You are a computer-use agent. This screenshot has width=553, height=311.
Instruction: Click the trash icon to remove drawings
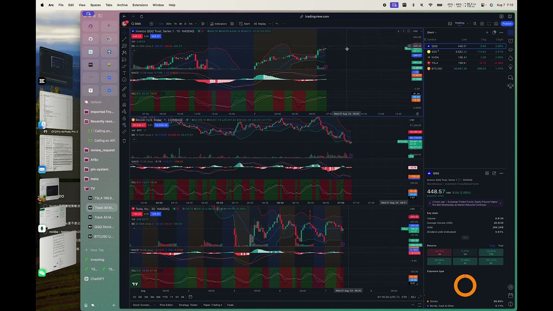point(124,141)
